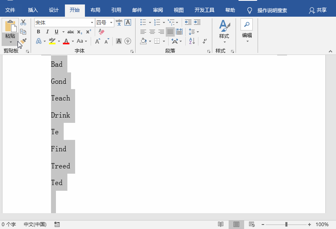Viewport: 336px width, 229px height.
Task: Expand the font size dropdown 四号
Action: [111, 23]
